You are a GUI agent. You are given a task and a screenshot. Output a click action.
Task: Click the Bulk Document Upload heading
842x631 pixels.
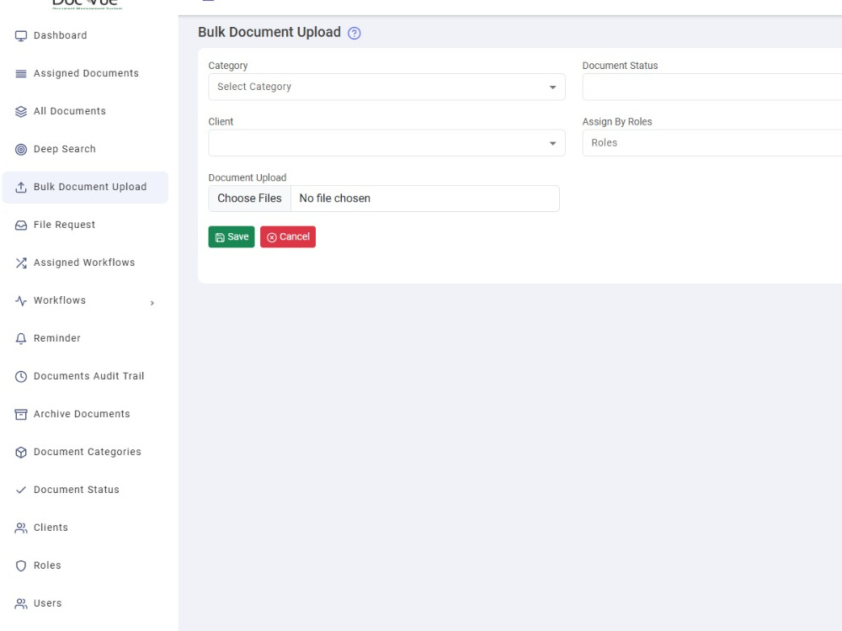tap(269, 32)
